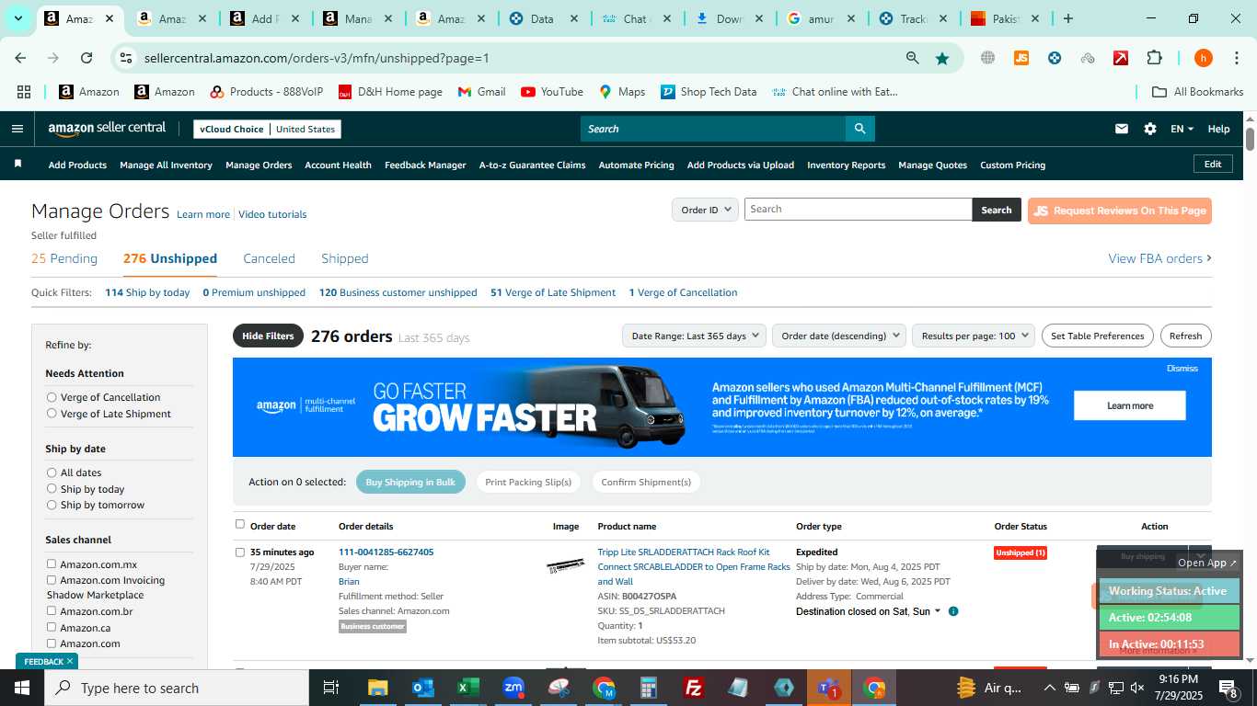Viewport: 1257px width, 706px height.
Task: Open Microsoft Teams from the taskbar
Action: point(828,688)
